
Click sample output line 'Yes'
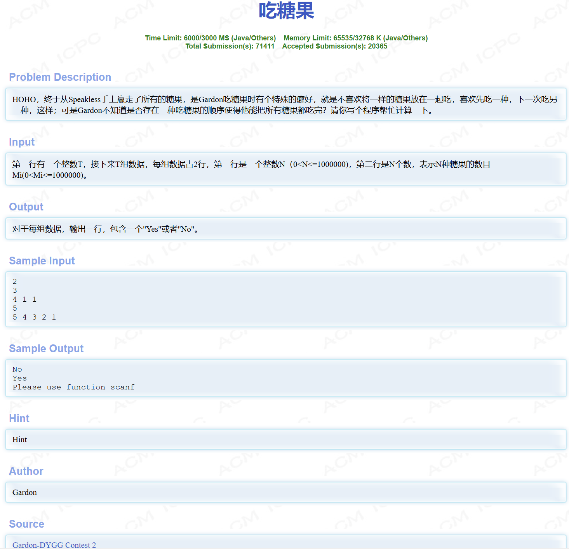click(19, 378)
